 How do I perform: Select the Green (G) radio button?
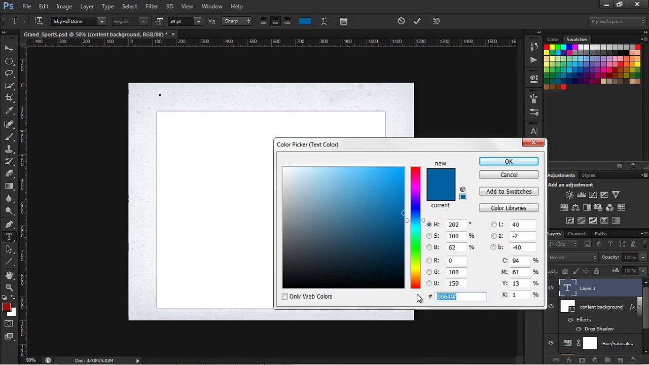click(x=429, y=272)
